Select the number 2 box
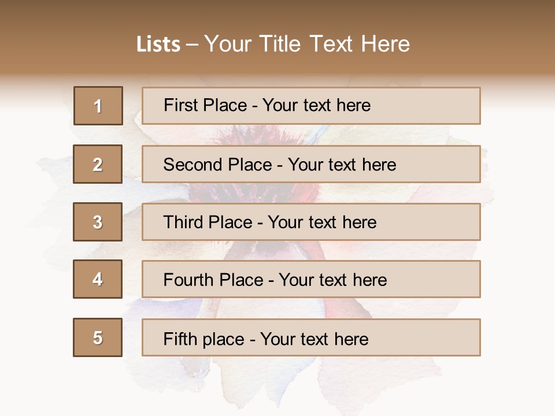The height and width of the screenshot is (416, 555). tap(98, 164)
